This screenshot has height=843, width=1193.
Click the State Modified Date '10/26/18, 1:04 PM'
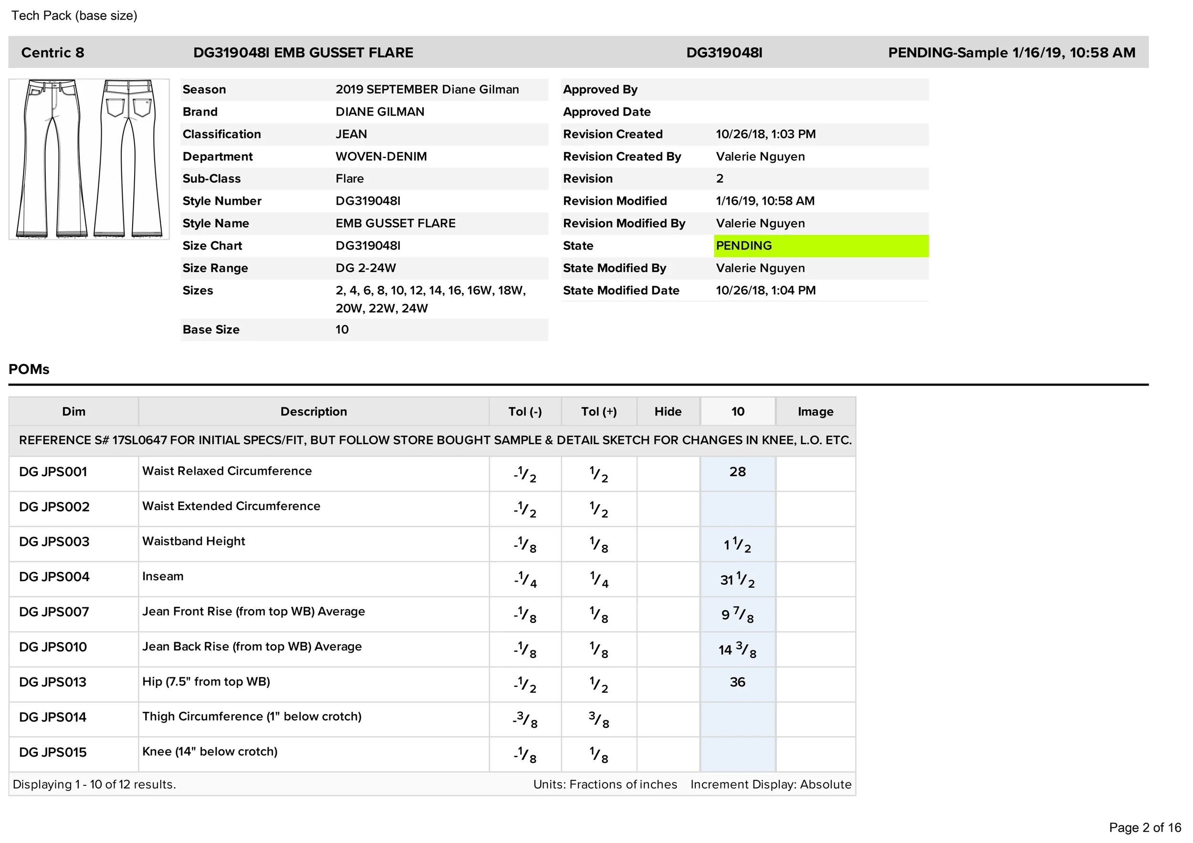[765, 291]
